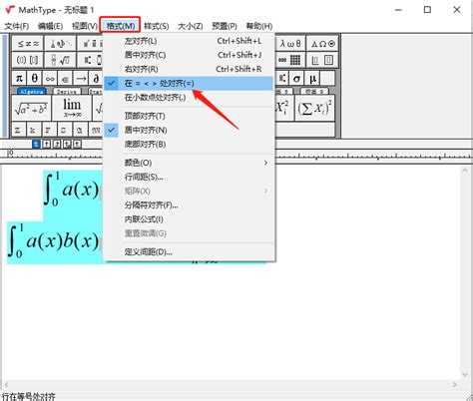Switch to the Derivs tab
Image resolution: width=473 pixels, height=401 pixels.
click(x=67, y=91)
